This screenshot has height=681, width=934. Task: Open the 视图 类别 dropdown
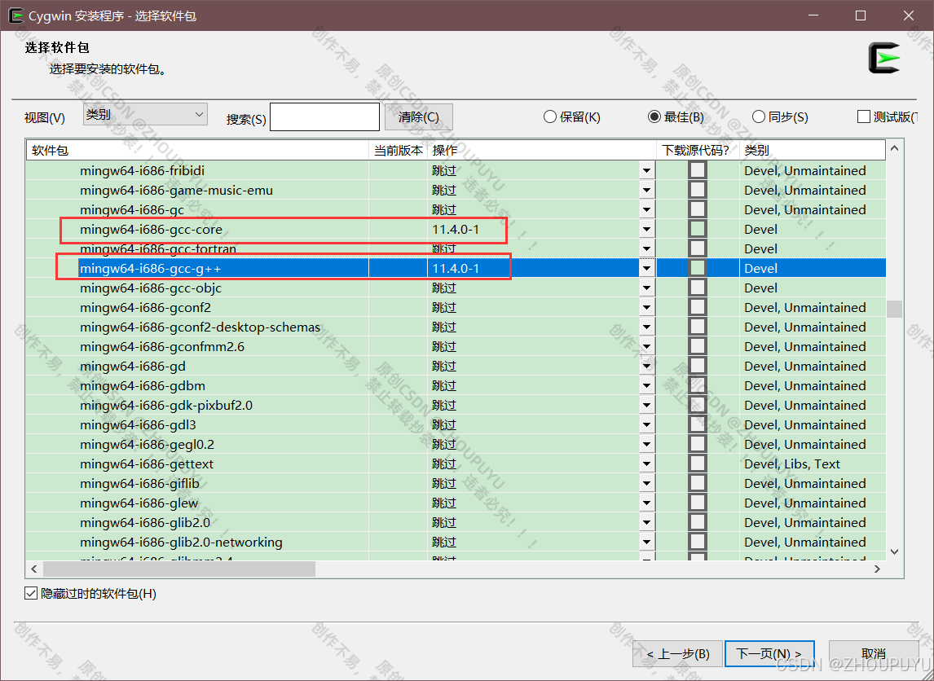pos(145,114)
